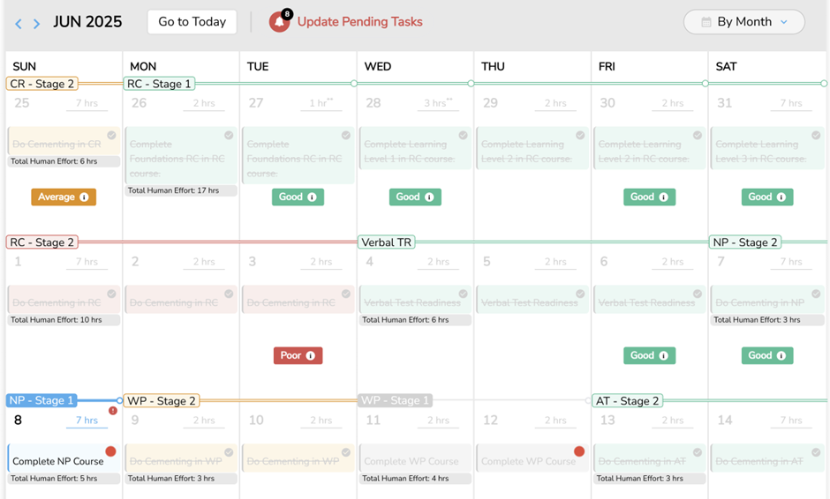The height and width of the screenshot is (499, 830).
Task: Toggle checkmark on Do Cementing in CR
Action: pyautogui.click(x=111, y=136)
